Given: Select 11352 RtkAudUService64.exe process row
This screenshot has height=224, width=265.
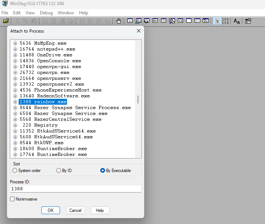Looking at the screenshot, I should pos(57,131).
